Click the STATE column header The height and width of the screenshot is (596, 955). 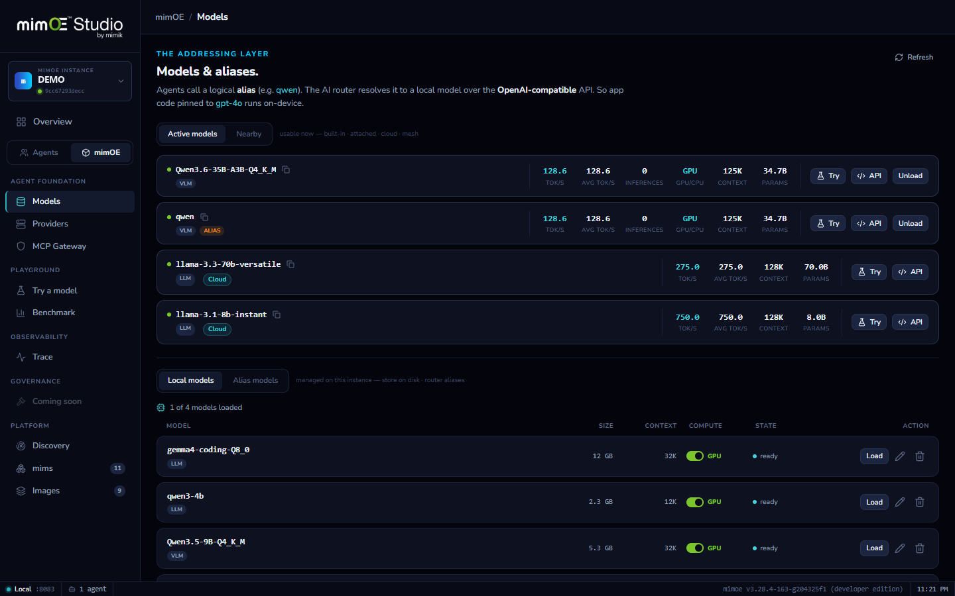pyautogui.click(x=765, y=426)
